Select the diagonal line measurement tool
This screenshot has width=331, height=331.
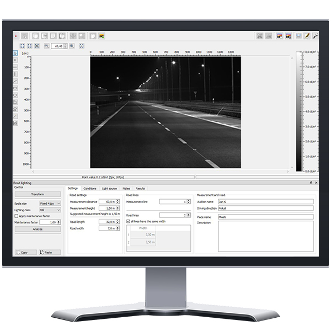15,81
